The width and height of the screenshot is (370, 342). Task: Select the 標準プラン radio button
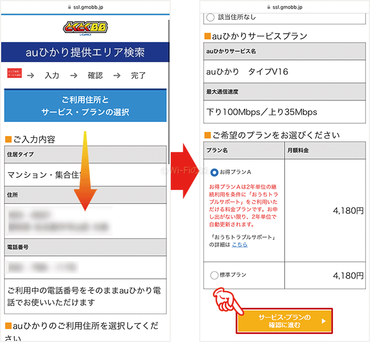click(x=214, y=275)
